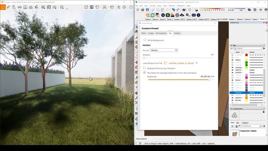The width and height of the screenshot is (268, 151).
Task: Click SketchUp redo arrow icon
Action: pos(178,10)
